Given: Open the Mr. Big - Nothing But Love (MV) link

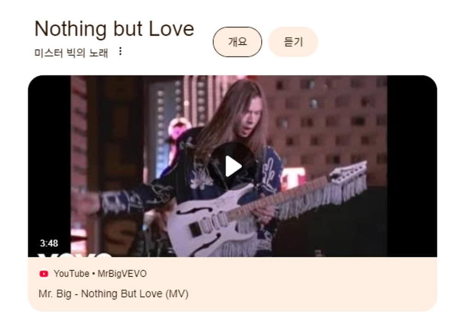Looking at the screenshot, I should 114,294.
